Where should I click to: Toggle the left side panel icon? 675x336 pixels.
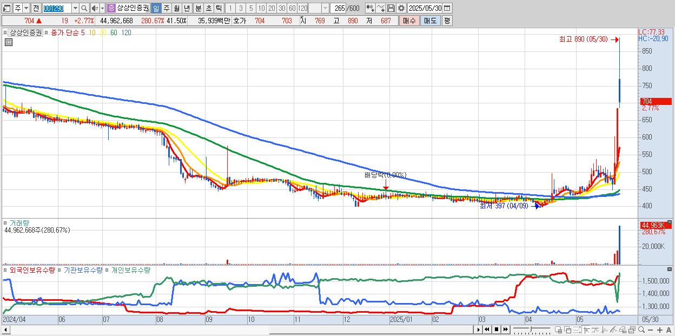click(x=6, y=8)
